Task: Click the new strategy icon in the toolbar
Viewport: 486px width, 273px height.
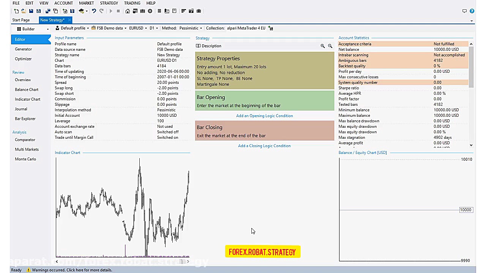Action: click(16, 11)
